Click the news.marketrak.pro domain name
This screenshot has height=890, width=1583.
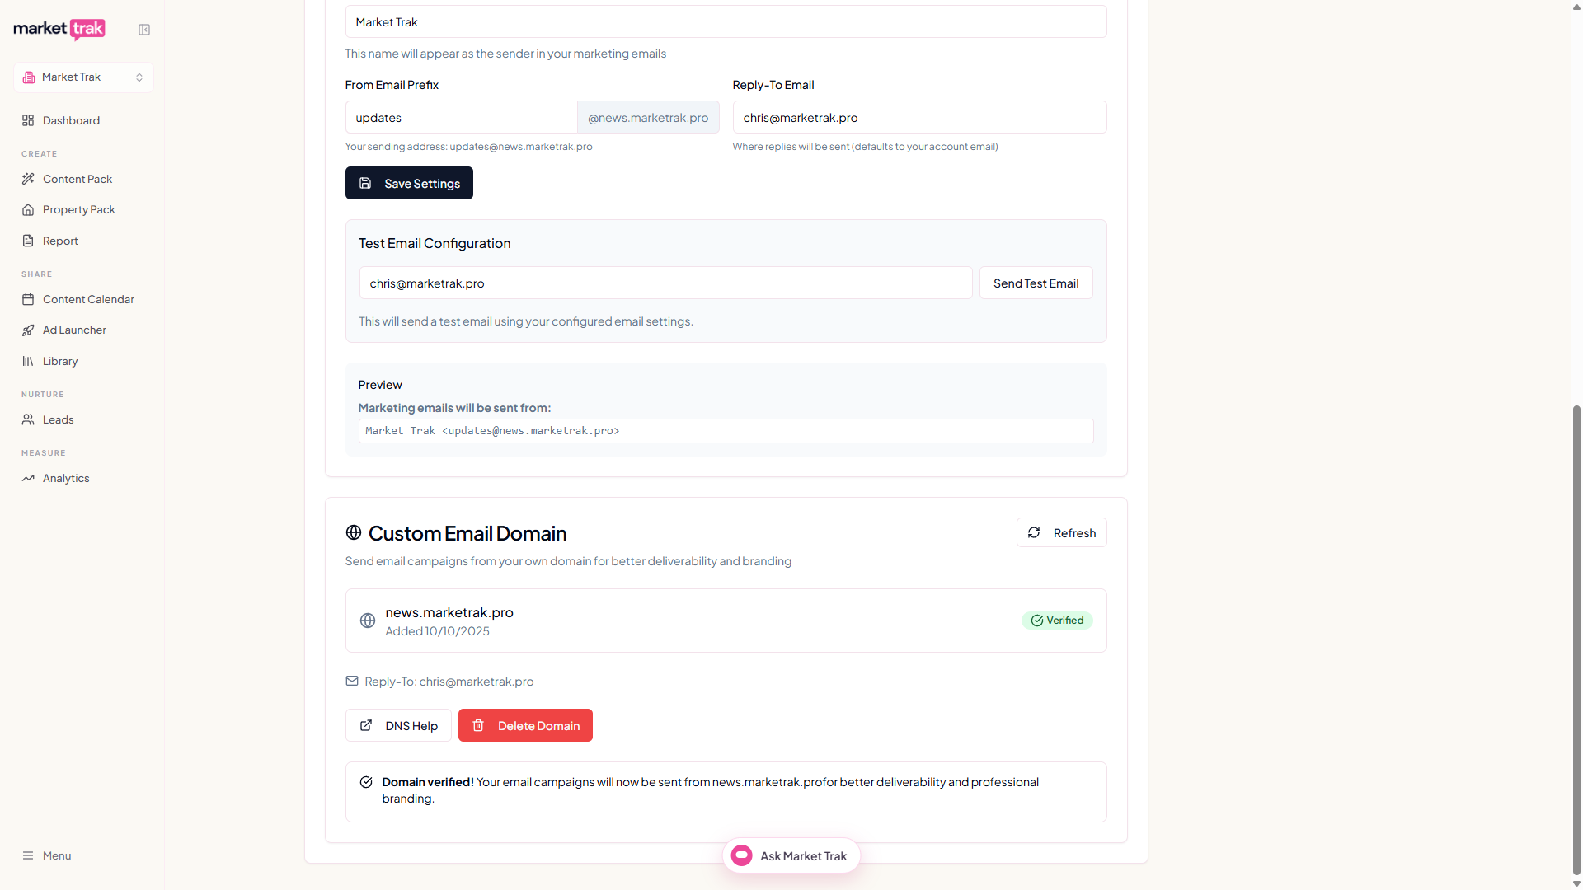coord(449,613)
